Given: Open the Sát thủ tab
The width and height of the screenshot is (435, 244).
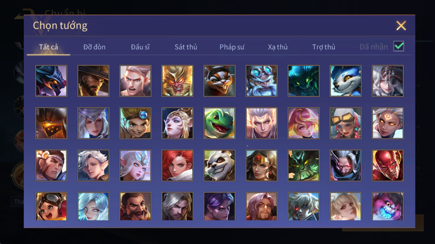Looking at the screenshot, I should point(186,47).
